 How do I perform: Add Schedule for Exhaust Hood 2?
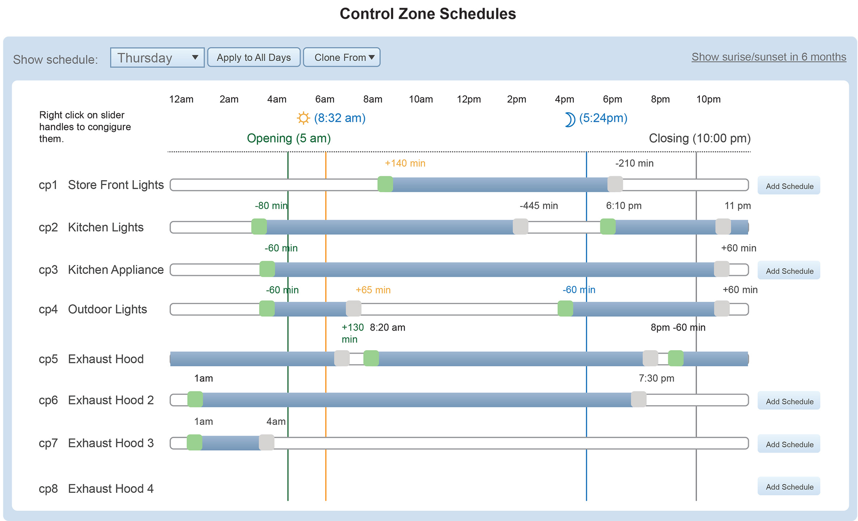(789, 401)
